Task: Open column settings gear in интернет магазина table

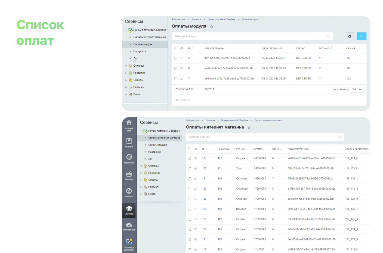Action: pos(196,149)
